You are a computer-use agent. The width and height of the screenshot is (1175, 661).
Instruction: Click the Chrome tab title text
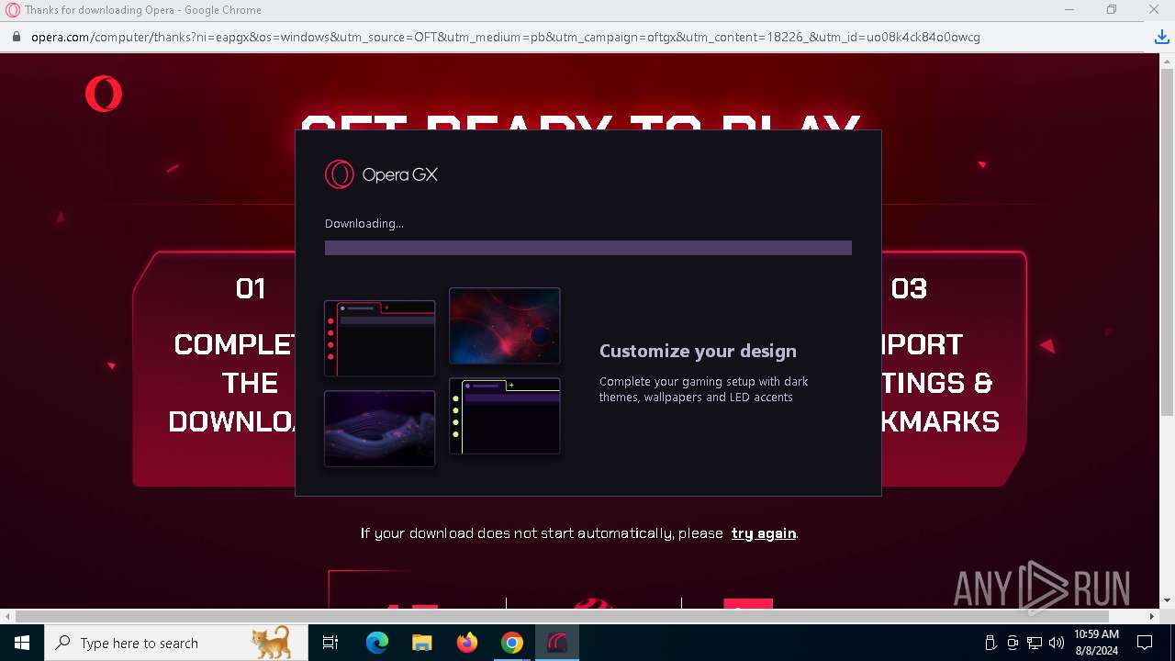[143, 10]
